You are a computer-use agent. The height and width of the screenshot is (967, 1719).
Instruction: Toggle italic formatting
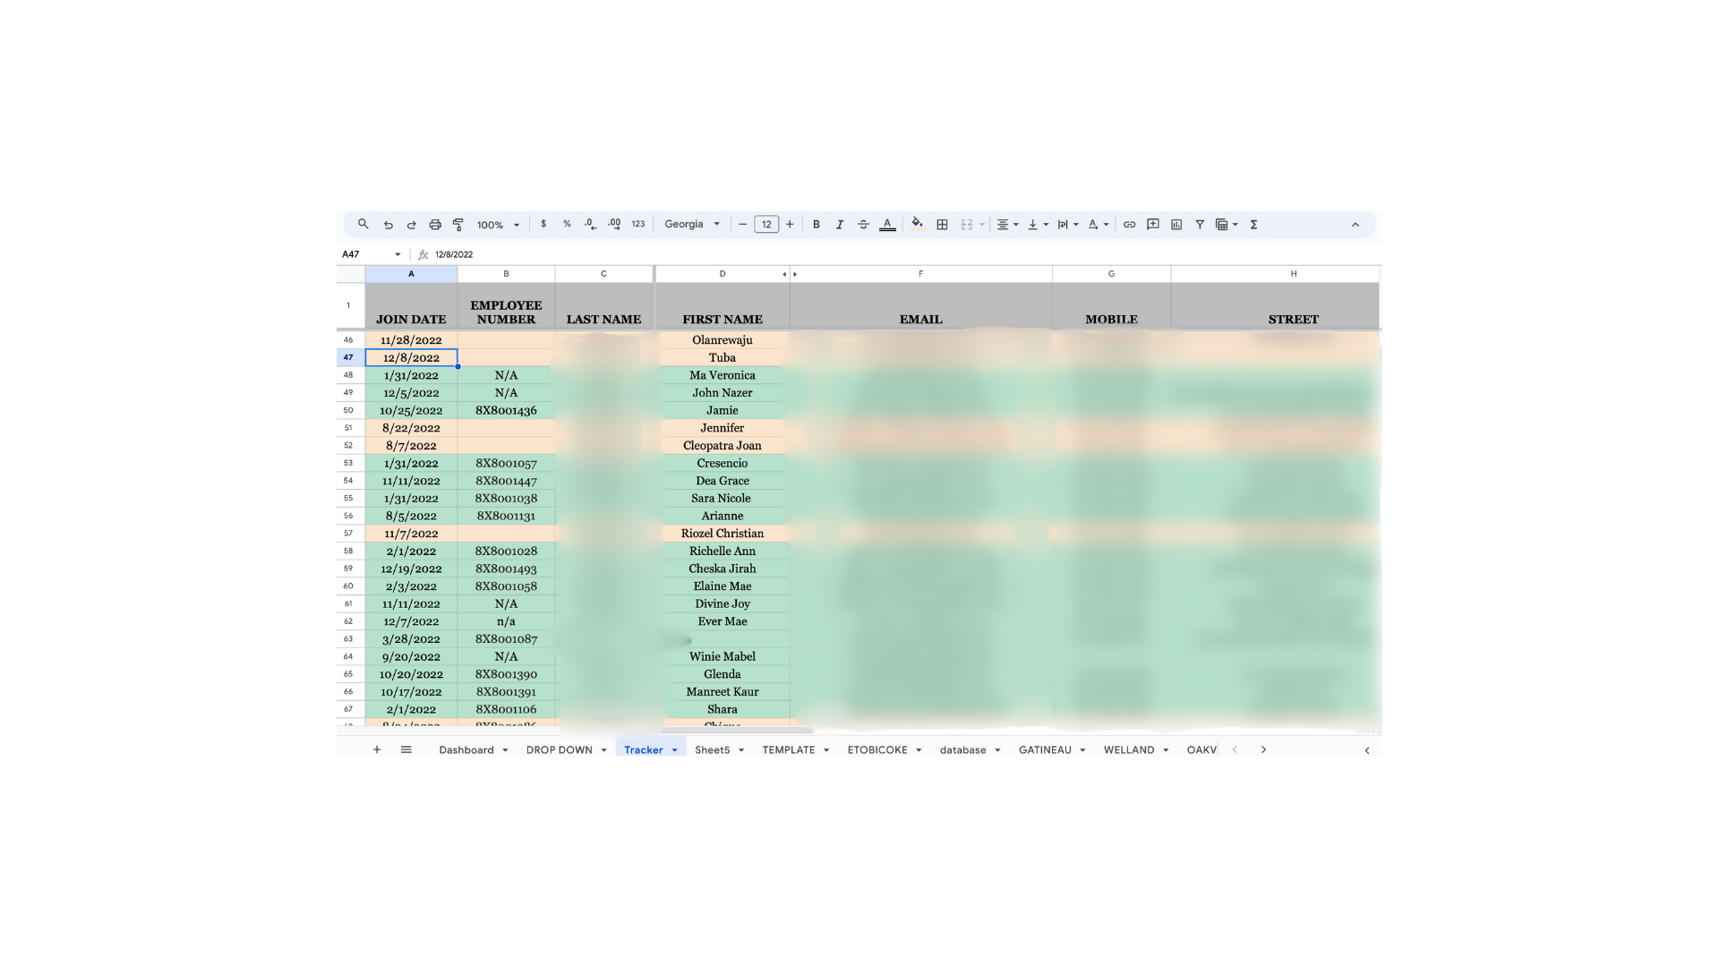click(839, 224)
